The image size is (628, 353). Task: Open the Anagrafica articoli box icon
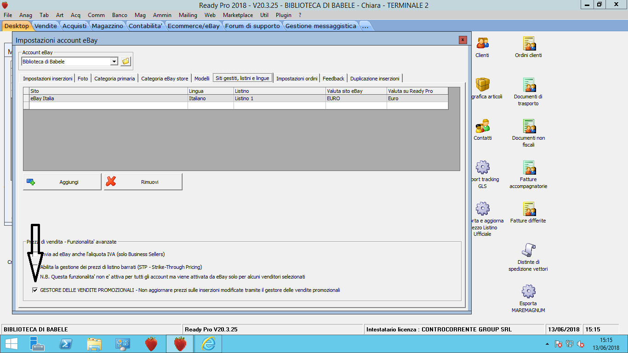482,85
